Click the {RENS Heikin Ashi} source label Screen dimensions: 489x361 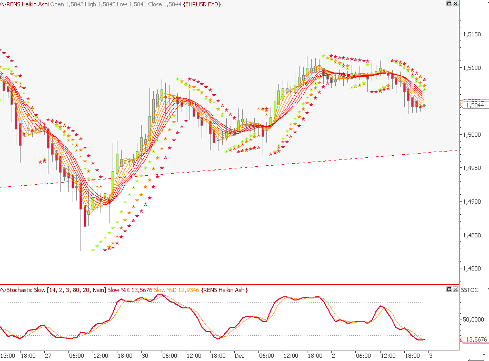[x=225, y=290]
